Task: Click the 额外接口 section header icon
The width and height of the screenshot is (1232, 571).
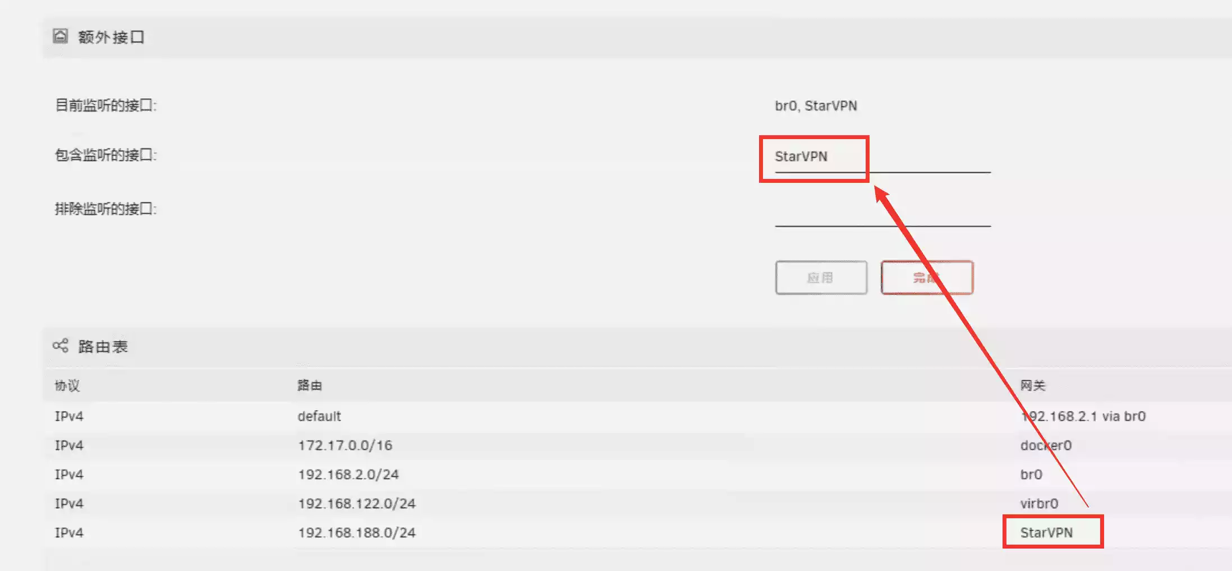Action: point(60,36)
